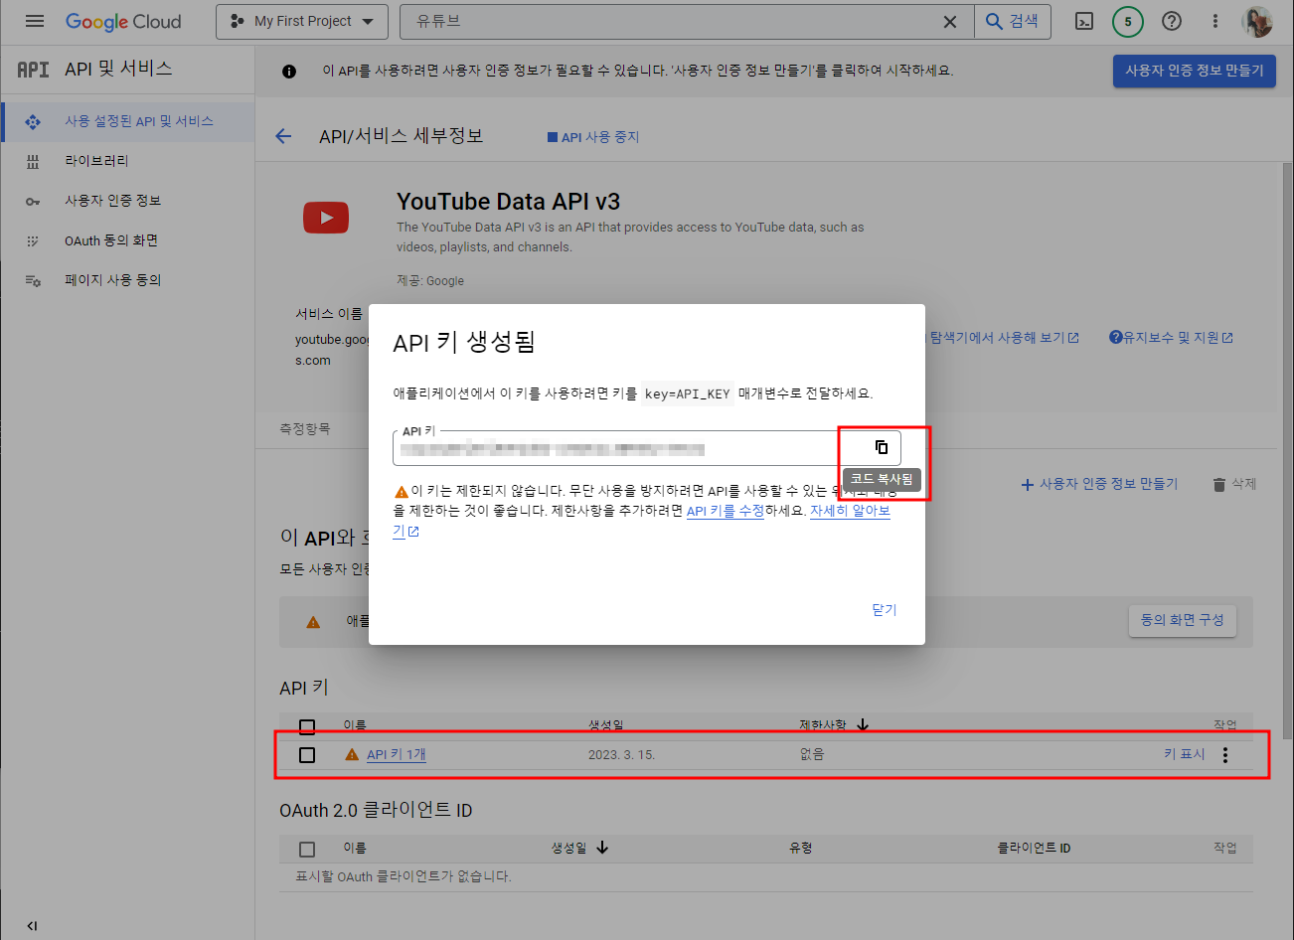The height and width of the screenshot is (940, 1294).
Task: Go back with the left arrow
Action: (x=283, y=136)
